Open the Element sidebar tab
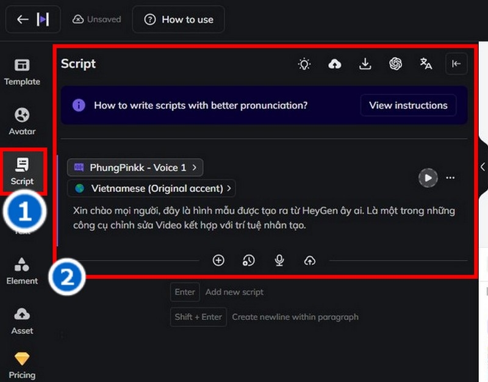The height and width of the screenshot is (382, 488). point(22,271)
